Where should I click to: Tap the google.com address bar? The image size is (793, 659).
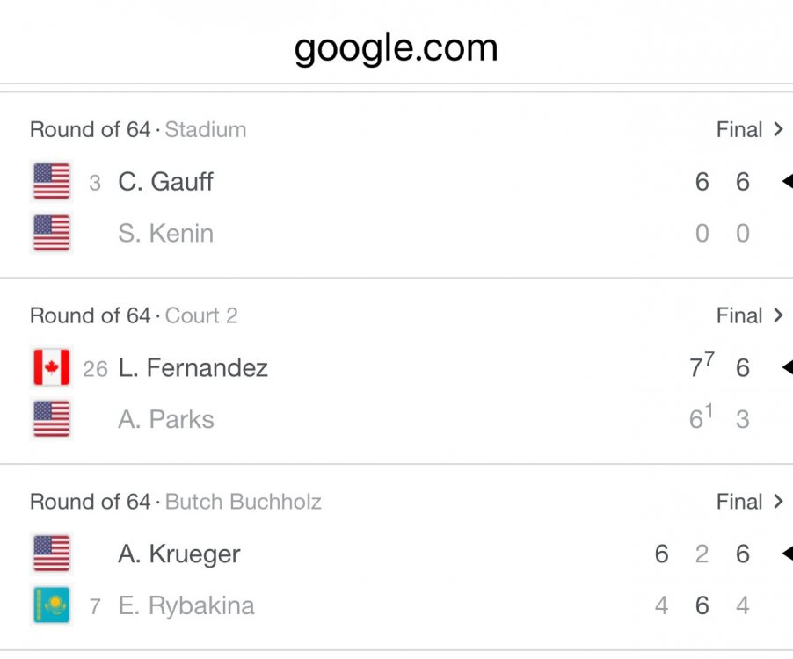click(x=396, y=47)
